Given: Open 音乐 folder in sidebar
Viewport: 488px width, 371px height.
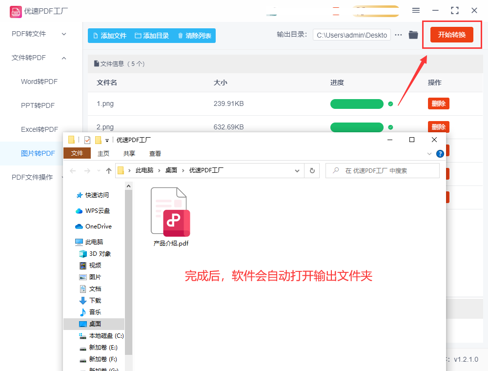Looking at the screenshot, I should point(90,312).
